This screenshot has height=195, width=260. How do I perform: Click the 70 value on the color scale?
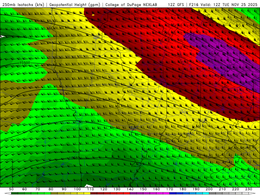click(38, 189)
